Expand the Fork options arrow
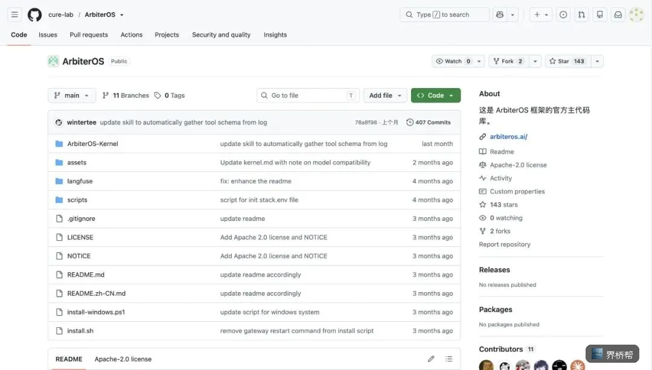 (535, 61)
